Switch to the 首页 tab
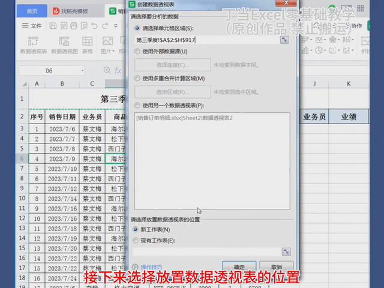Image resolution: width=384 pixels, height=288 pixels. point(32,11)
